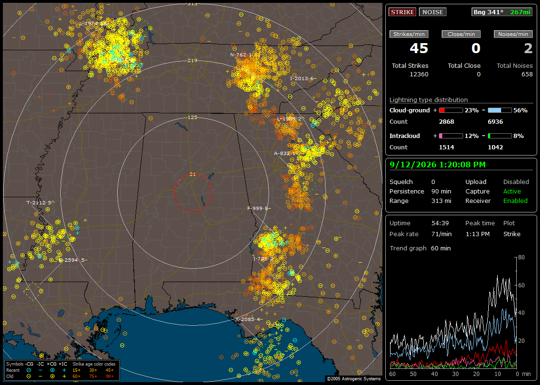The height and width of the screenshot is (385, 540).
Task: Click the negative cloud-ground blue percentage bar
Action: tap(499, 110)
